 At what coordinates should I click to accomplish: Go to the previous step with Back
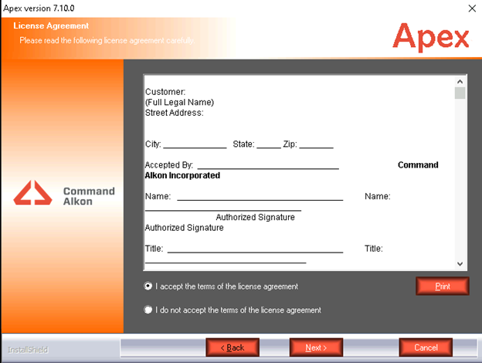click(x=233, y=348)
